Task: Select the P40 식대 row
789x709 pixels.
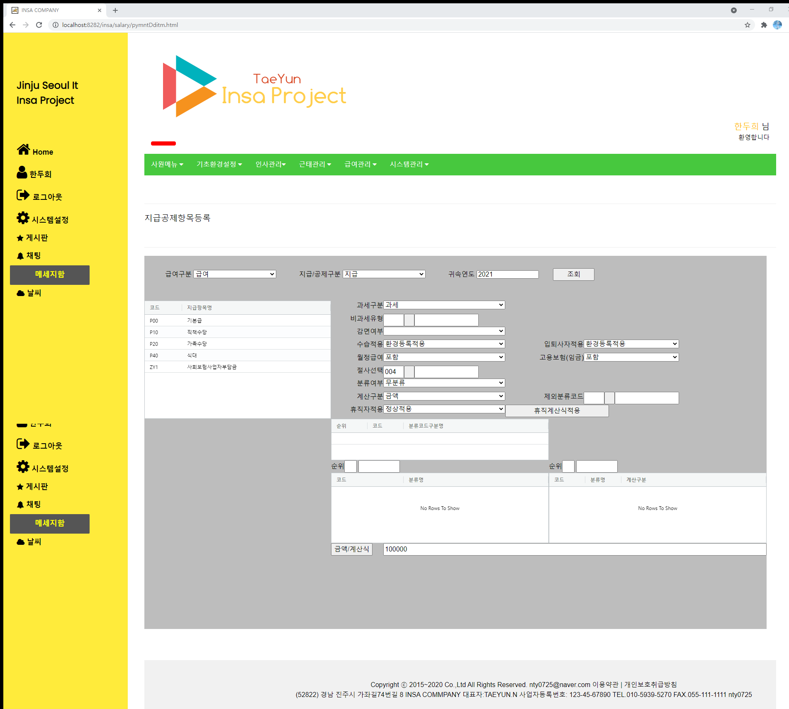Action: click(238, 355)
